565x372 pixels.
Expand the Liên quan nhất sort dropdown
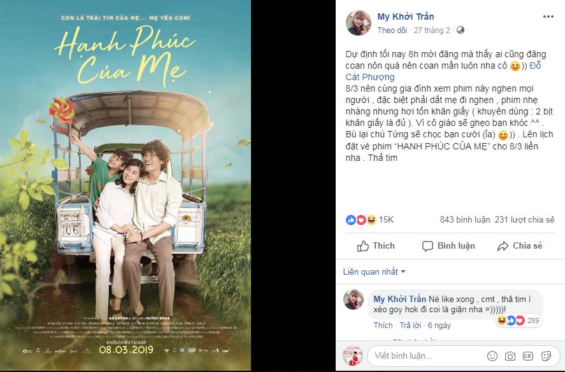[x=375, y=272]
